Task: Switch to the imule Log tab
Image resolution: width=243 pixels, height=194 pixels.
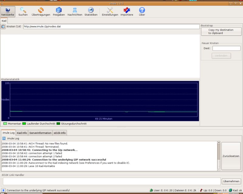Action: pyautogui.click(x=9, y=133)
